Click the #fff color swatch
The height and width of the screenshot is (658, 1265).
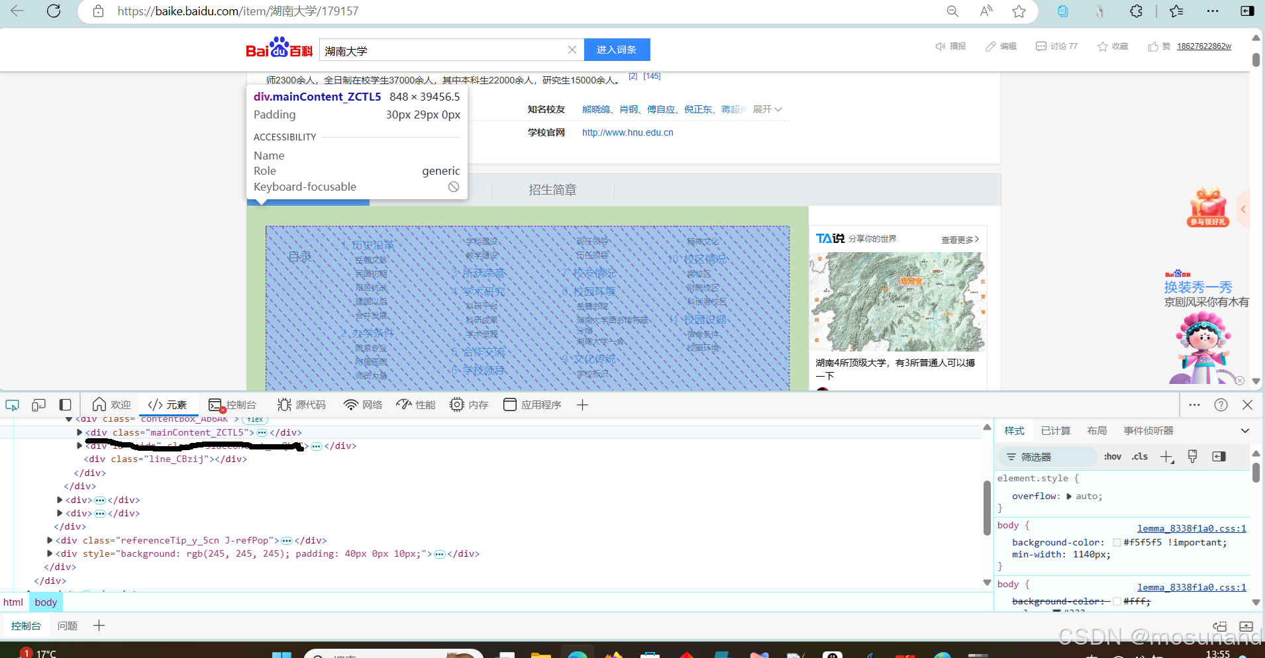coord(1117,602)
